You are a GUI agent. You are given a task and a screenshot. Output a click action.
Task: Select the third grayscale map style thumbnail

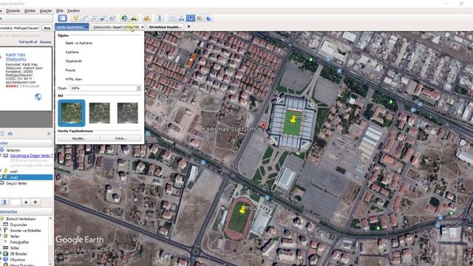pyautogui.click(x=128, y=113)
